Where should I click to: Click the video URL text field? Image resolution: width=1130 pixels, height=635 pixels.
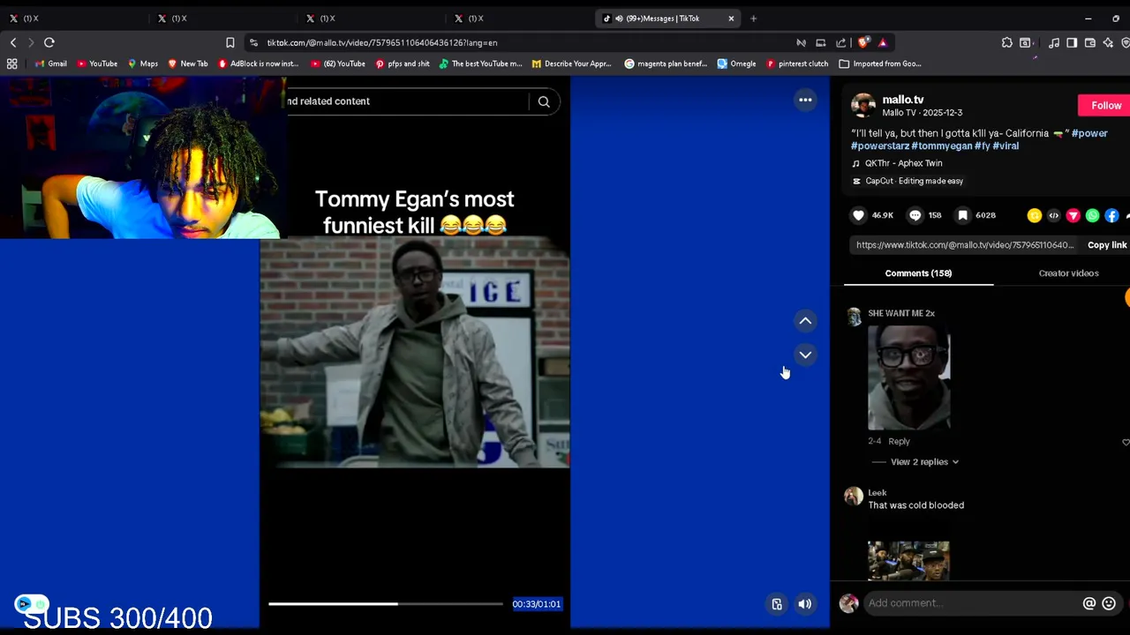pyautogui.click(x=964, y=245)
